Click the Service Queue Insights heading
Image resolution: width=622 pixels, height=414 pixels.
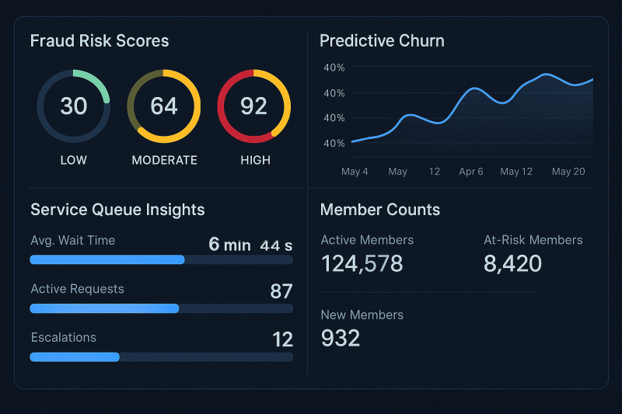tap(118, 210)
